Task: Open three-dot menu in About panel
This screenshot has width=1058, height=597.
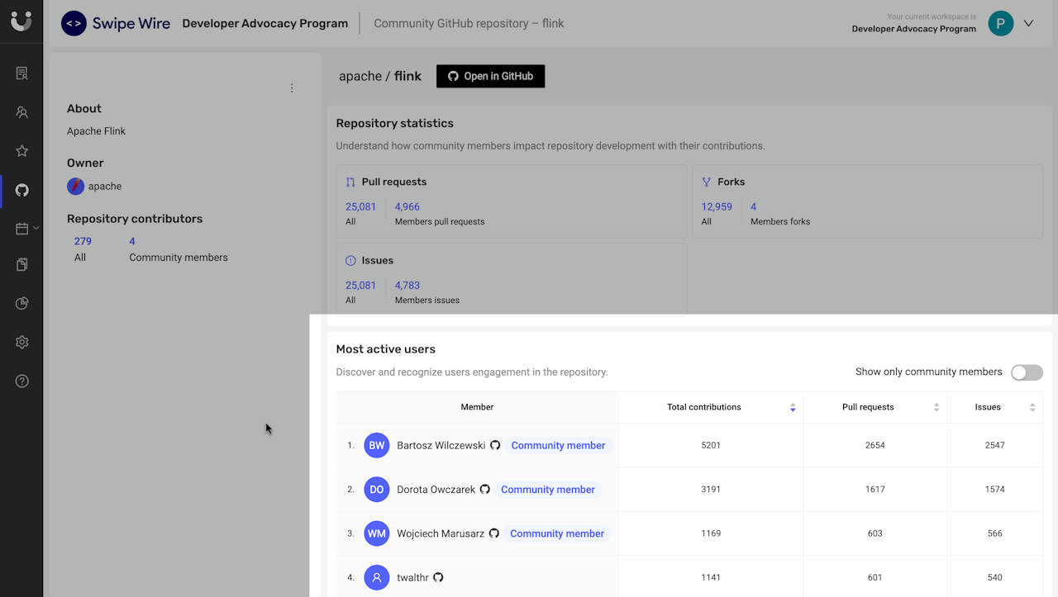Action: (292, 88)
